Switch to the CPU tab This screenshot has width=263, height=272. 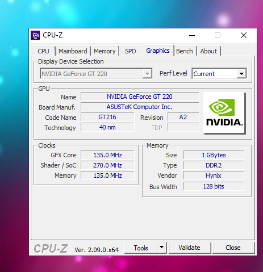click(43, 51)
